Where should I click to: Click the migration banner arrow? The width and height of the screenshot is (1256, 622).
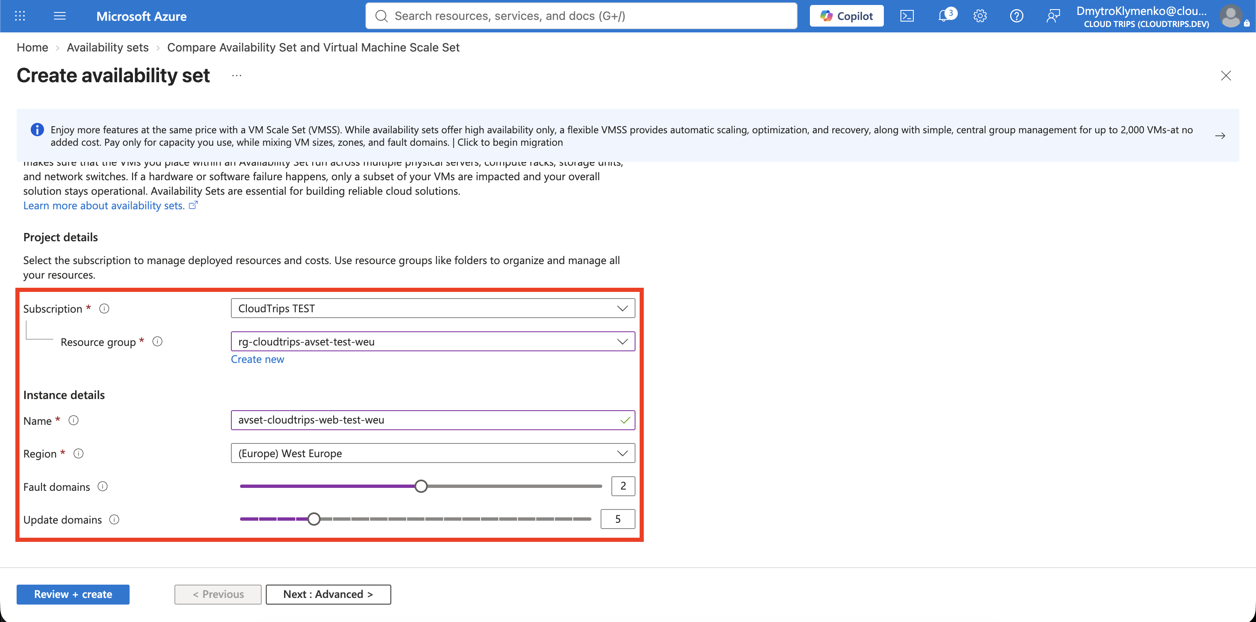point(1220,135)
